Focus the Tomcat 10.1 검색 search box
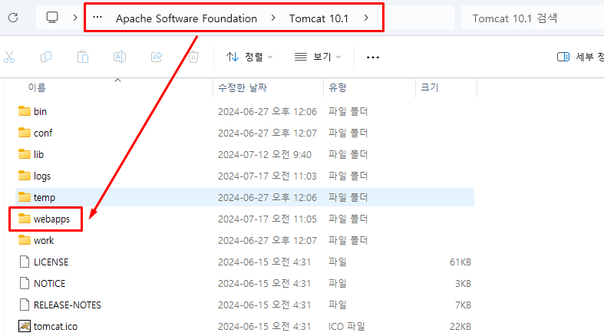Viewport: 604px width, 336px height. pyautogui.click(x=532, y=18)
